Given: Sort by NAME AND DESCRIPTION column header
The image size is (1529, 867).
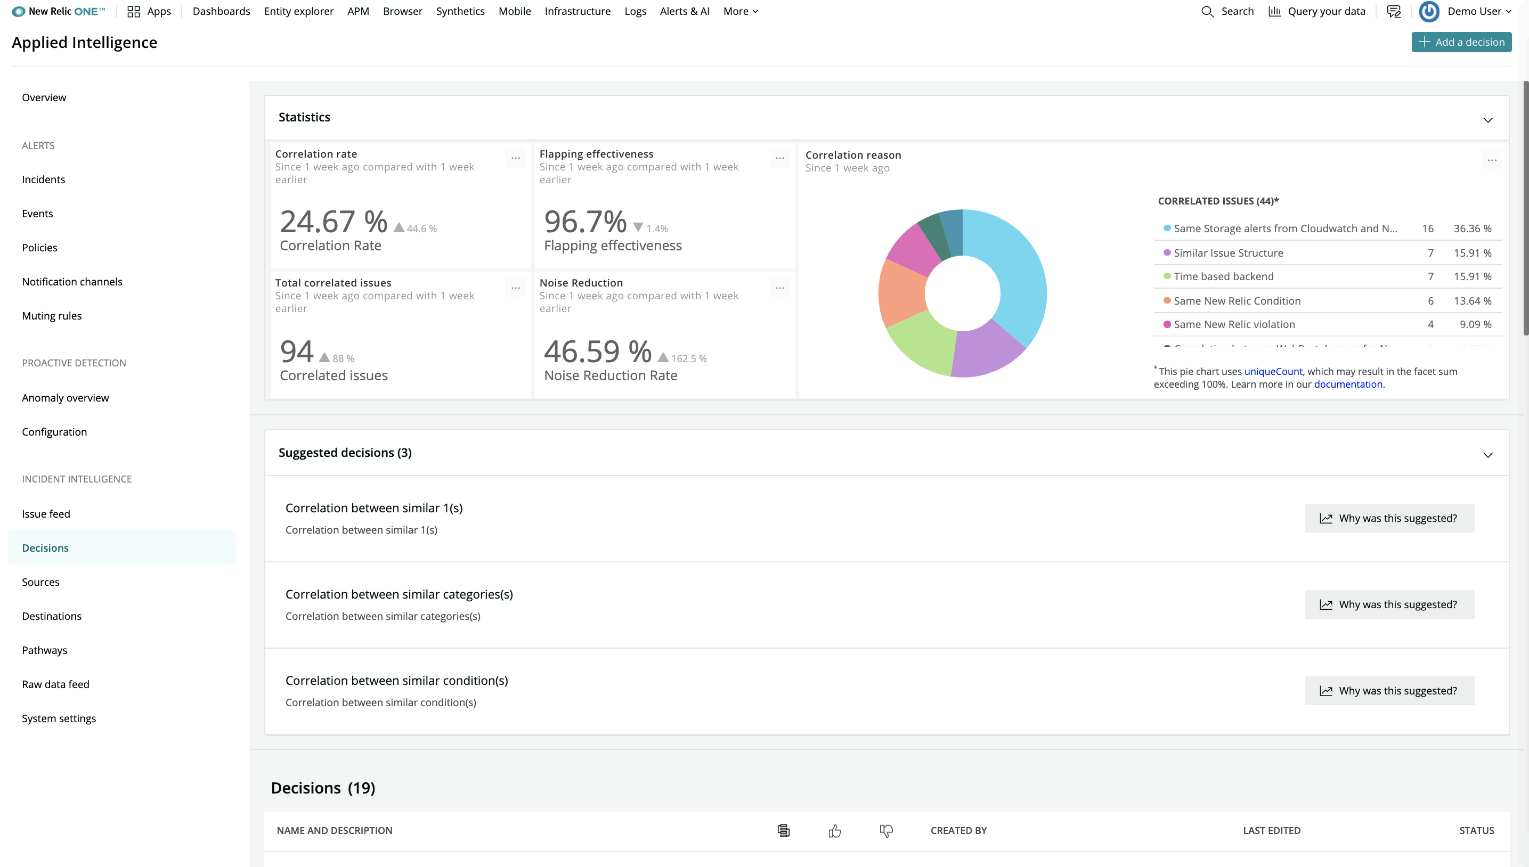Looking at the screenshot, I should click(334, 831).
